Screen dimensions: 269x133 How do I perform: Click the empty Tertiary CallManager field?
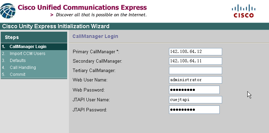coord(196,71)
